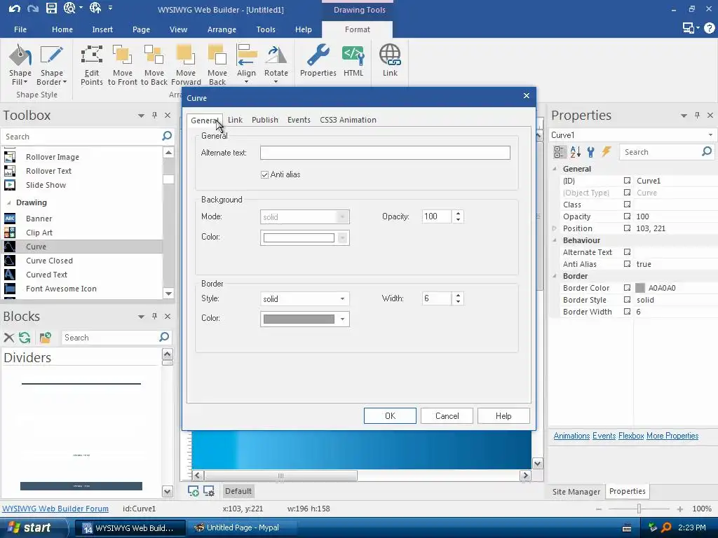The height and width of the screenshot is (538, 718).
Task: Open Properties wrench in ribbon
Action: pyautogui.click(x=318, y=61)
